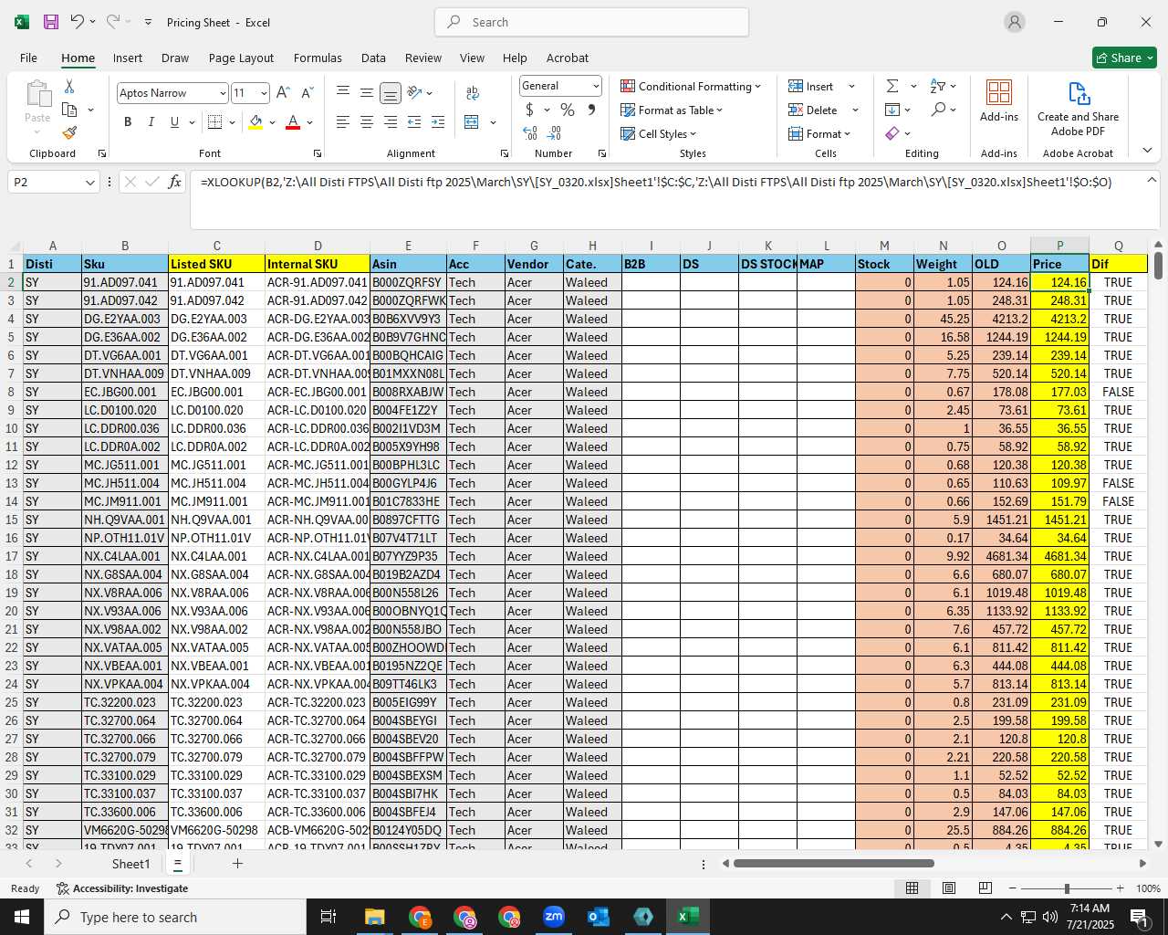Collapse the ribbon with the chevron

pos(1147,151)
